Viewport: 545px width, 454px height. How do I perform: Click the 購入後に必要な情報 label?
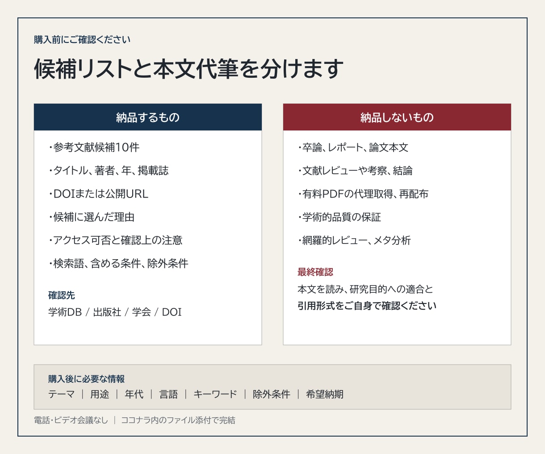pyautogui.click(x=87, y=379)
